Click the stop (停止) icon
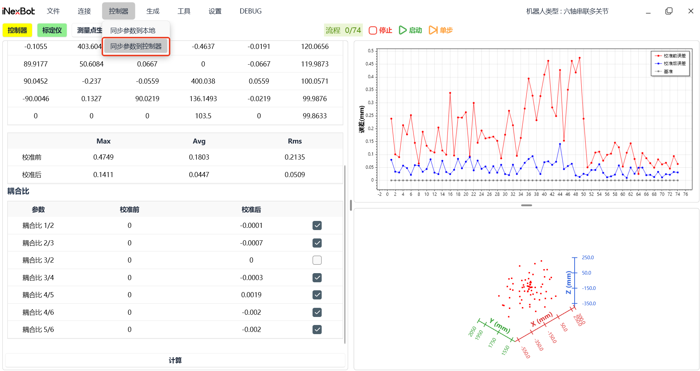This screenshot has height=371, width=700. tap(372, 30)
